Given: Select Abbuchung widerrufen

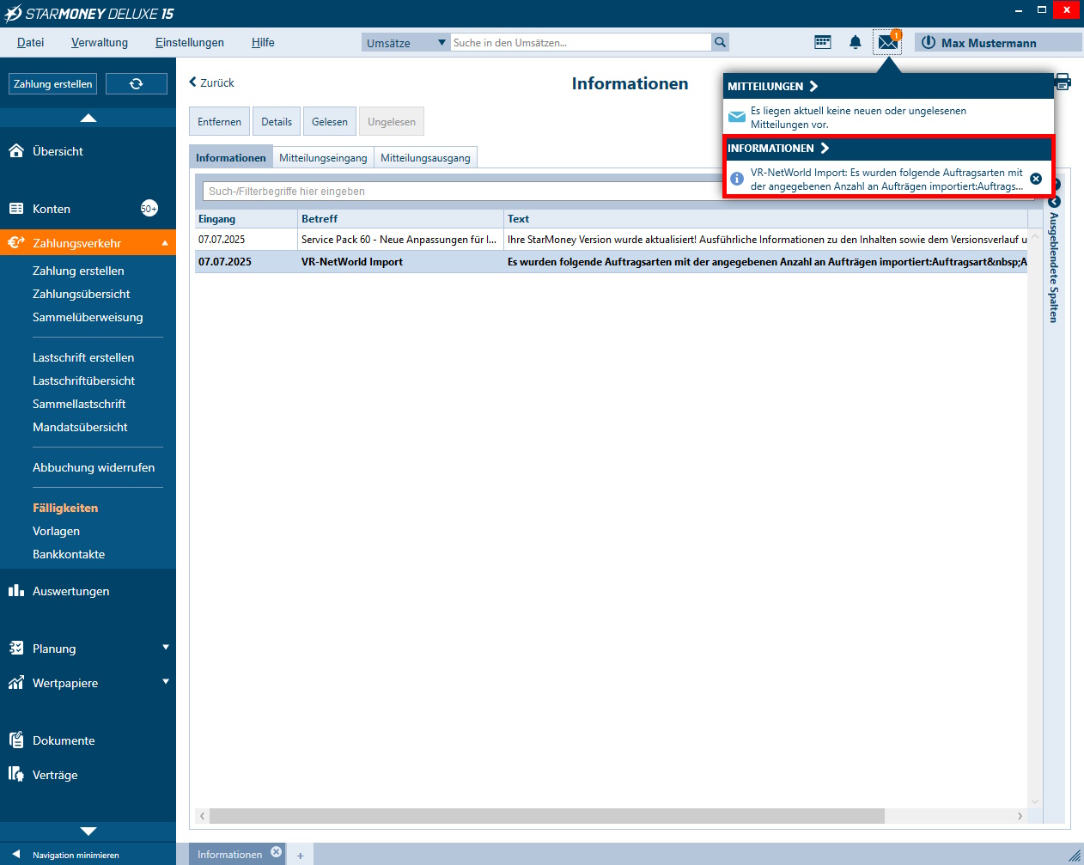Looking at the screenshot, I should 94,467.
